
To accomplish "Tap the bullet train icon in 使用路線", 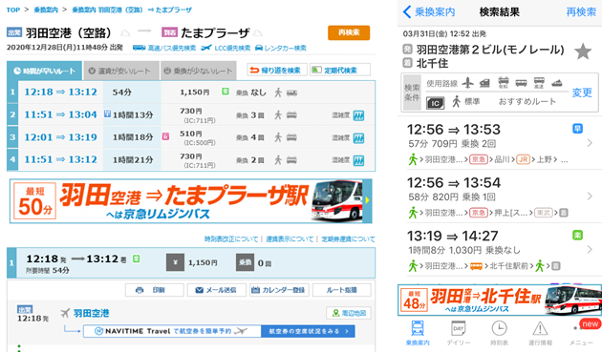I will coord(484,82).
